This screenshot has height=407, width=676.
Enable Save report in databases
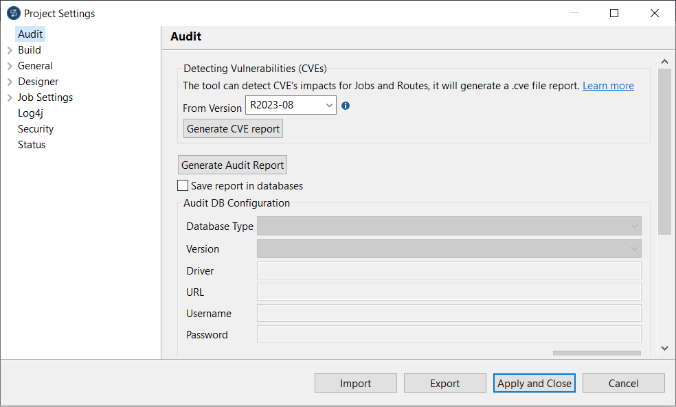pos(183,185)
